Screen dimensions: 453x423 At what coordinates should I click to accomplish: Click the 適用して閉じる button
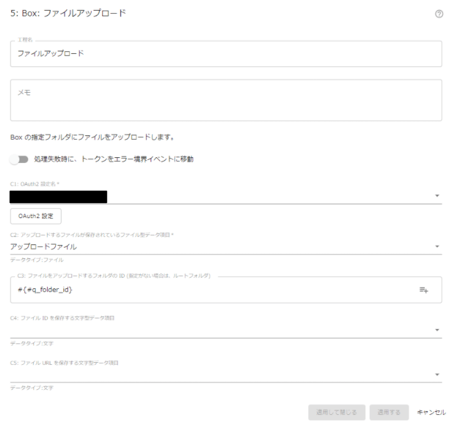pyautogui.click(x=336, y=412)
